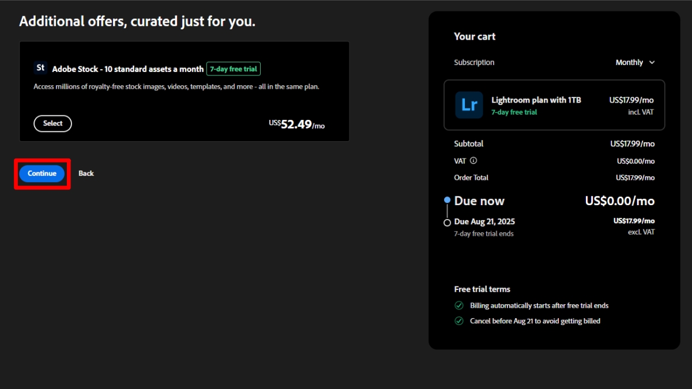Click the 'Due now' heading
692x389 pixels.
(479, 201)
